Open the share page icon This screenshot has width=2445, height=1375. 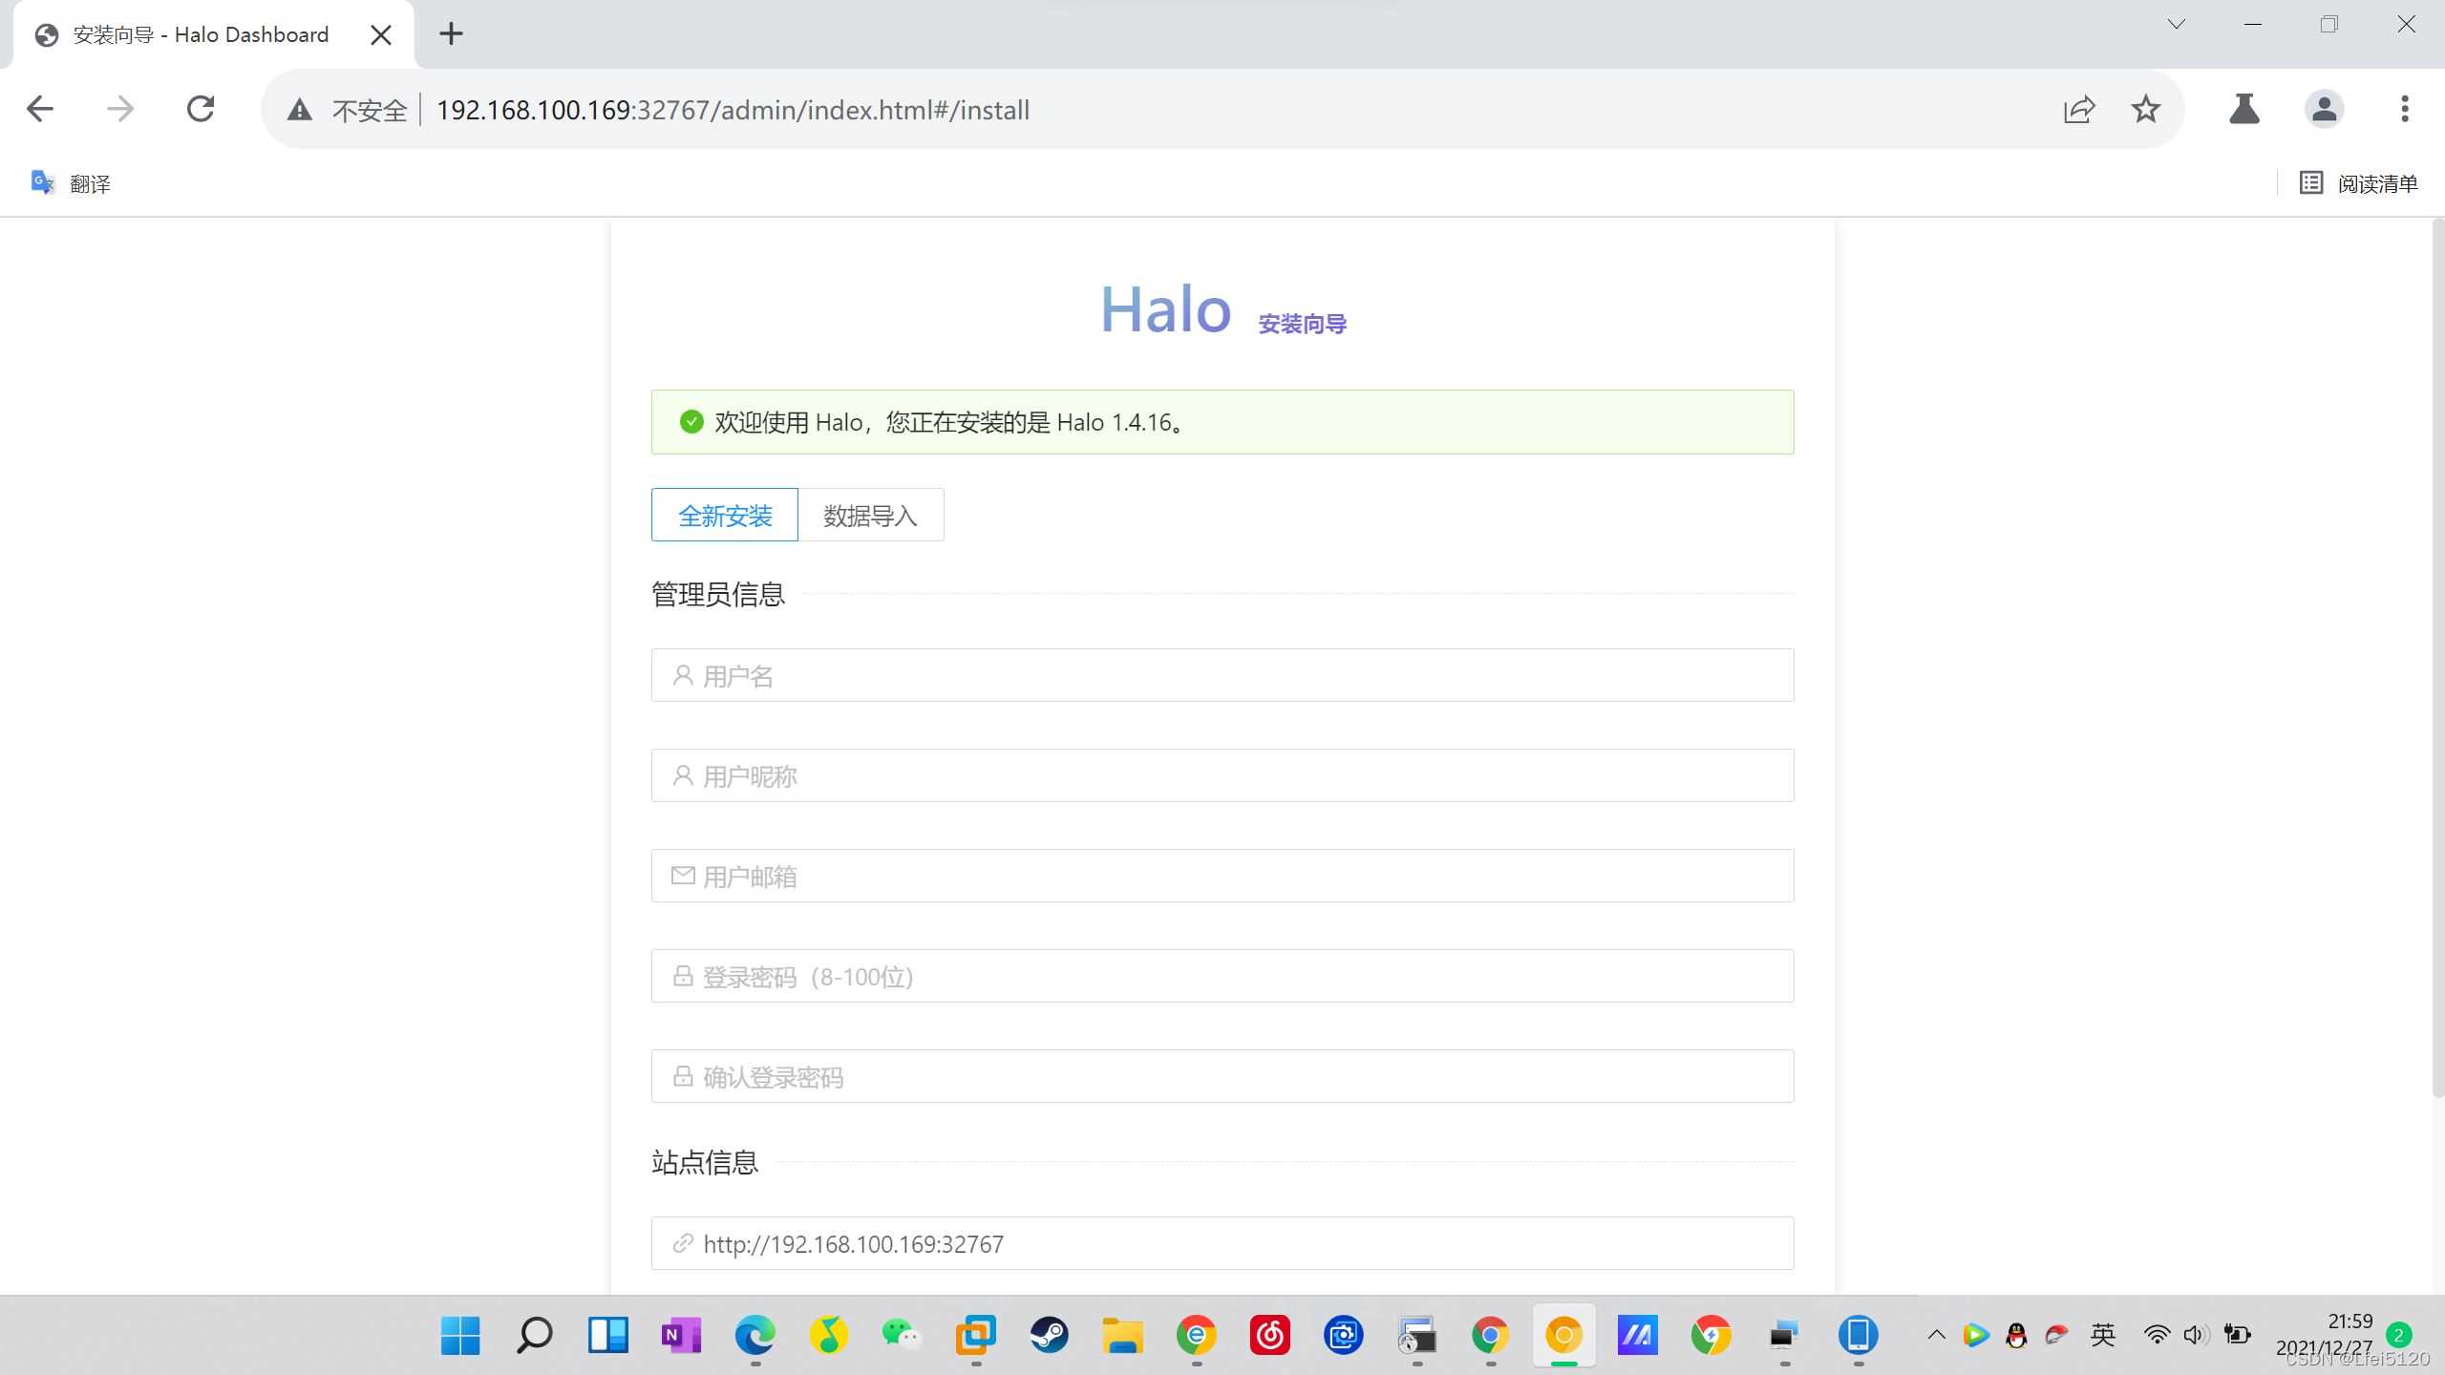coord(2078,109)
